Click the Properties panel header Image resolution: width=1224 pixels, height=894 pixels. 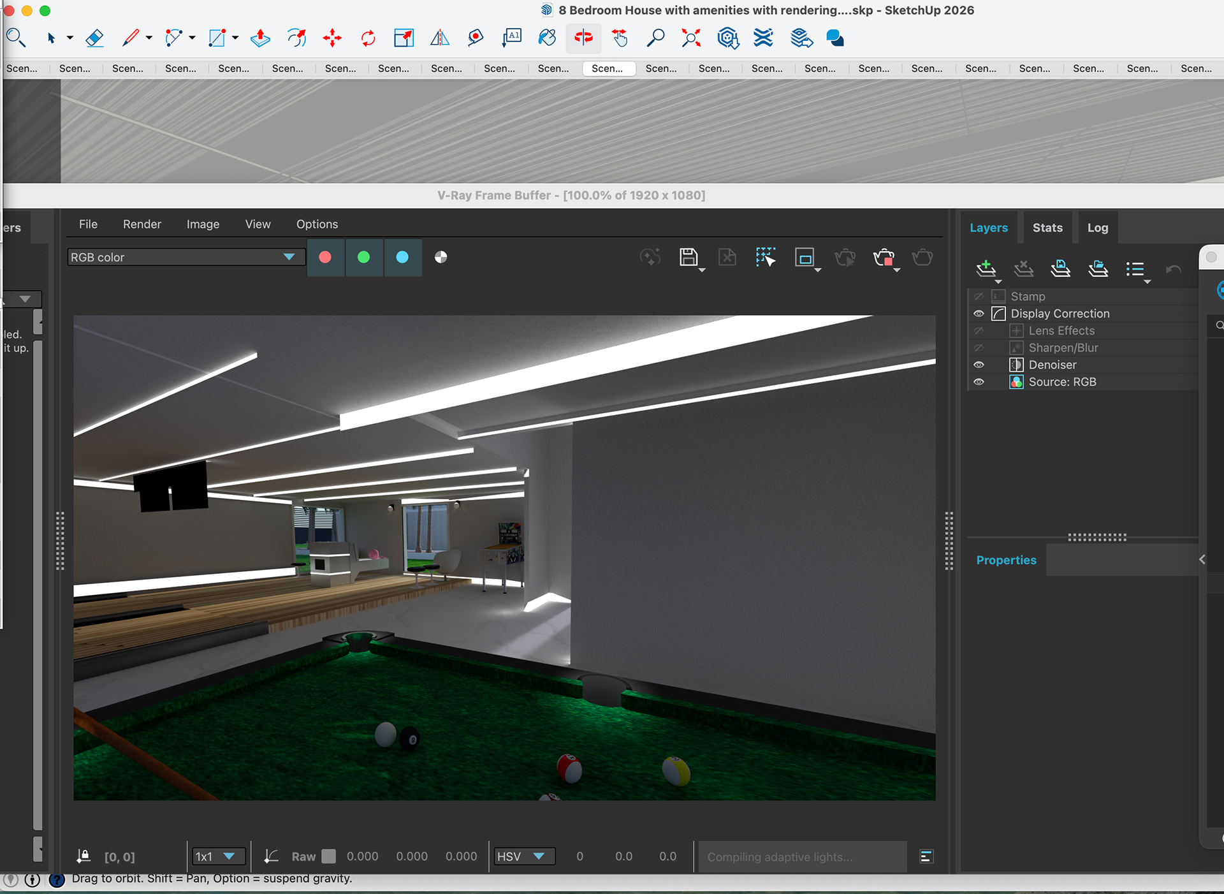(x=1006, y=560)
